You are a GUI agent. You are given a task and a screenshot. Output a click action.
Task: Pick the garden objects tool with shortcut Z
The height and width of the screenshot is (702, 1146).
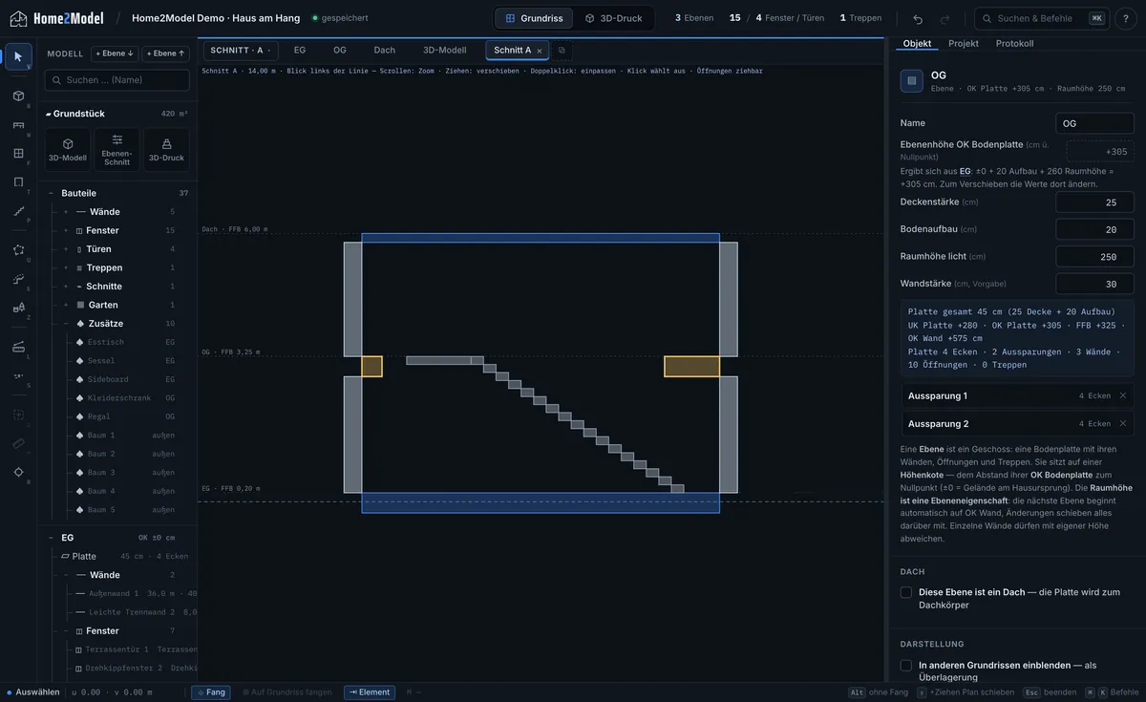pyautogui.click(x=18, y=308)
